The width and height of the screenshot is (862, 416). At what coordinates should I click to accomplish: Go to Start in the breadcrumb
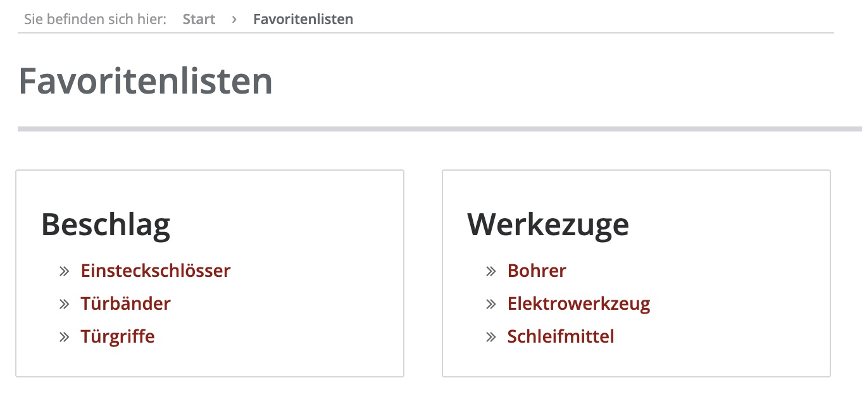pos(199,19)
